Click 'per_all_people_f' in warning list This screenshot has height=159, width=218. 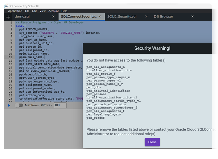[101, 74]
